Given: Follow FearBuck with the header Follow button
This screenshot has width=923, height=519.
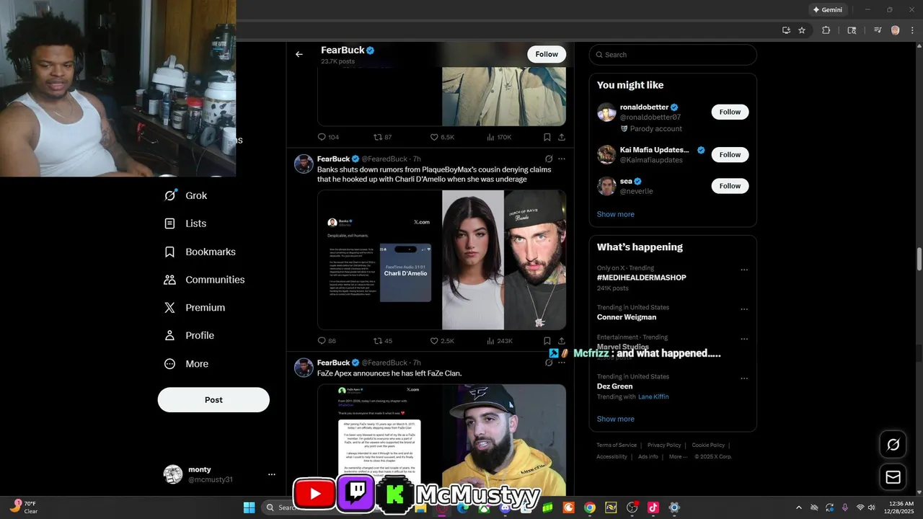Looking at the screenshot, I should click(x=547, y=54).
